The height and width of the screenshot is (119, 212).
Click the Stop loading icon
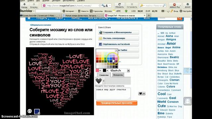pyautogui.click(x=132, y=4)
